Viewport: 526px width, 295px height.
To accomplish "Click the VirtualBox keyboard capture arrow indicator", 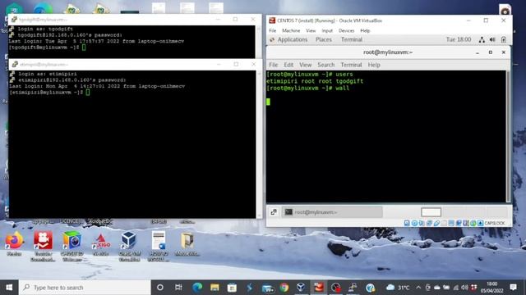I will click(x=480, y=223).
